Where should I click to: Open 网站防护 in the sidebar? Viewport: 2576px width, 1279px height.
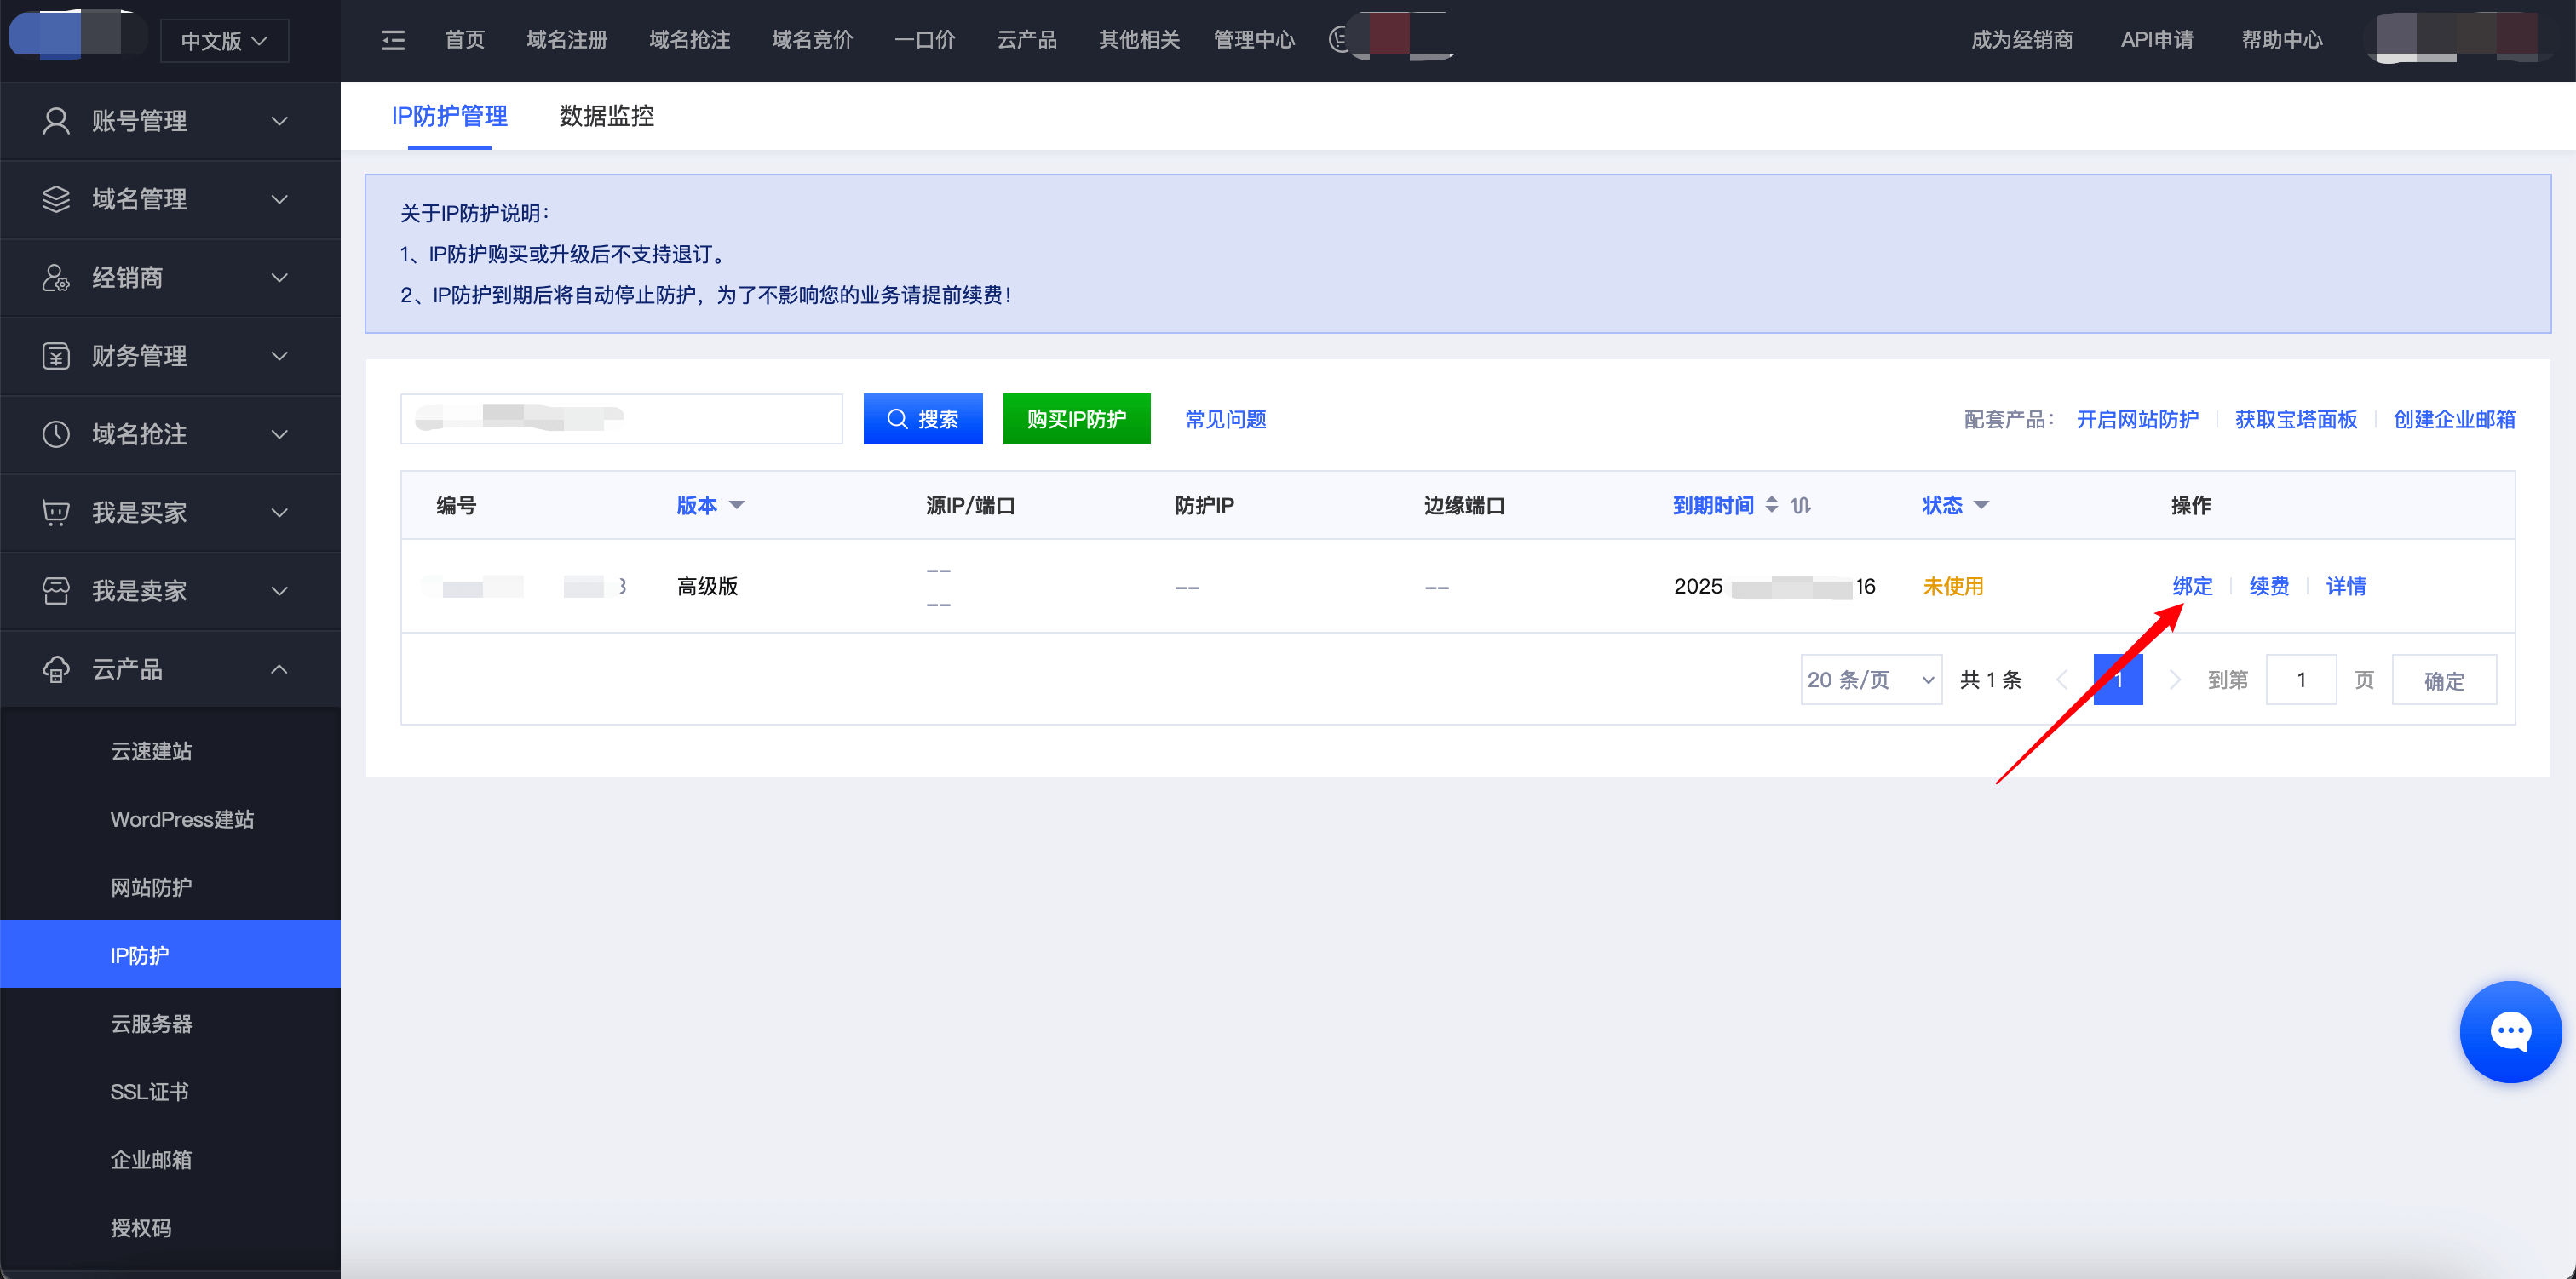[x=151, y=887]
